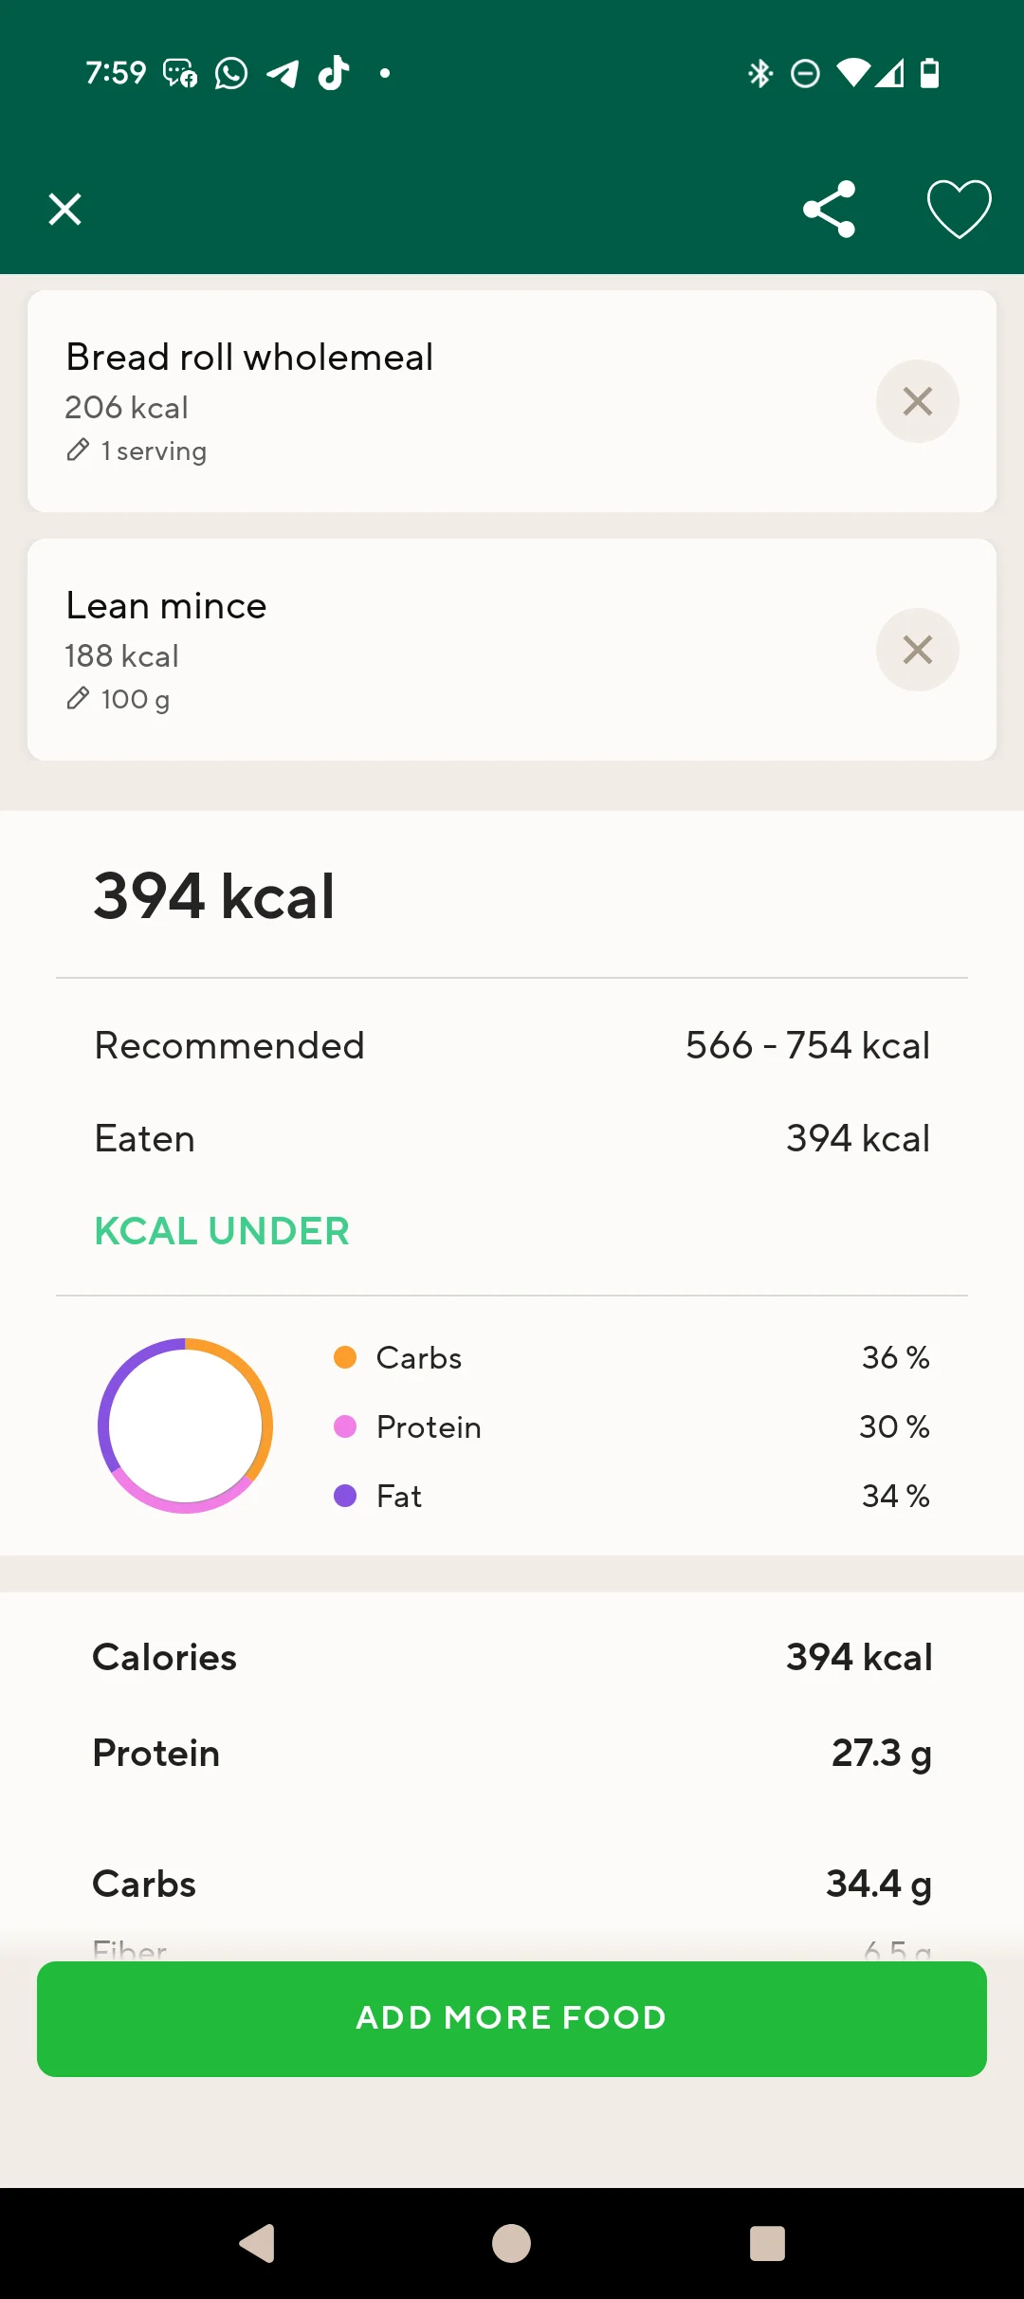This screenshot has width=1024, height=2299.
Task: Toggle the heart favorite icon
Action: (959, 209)
